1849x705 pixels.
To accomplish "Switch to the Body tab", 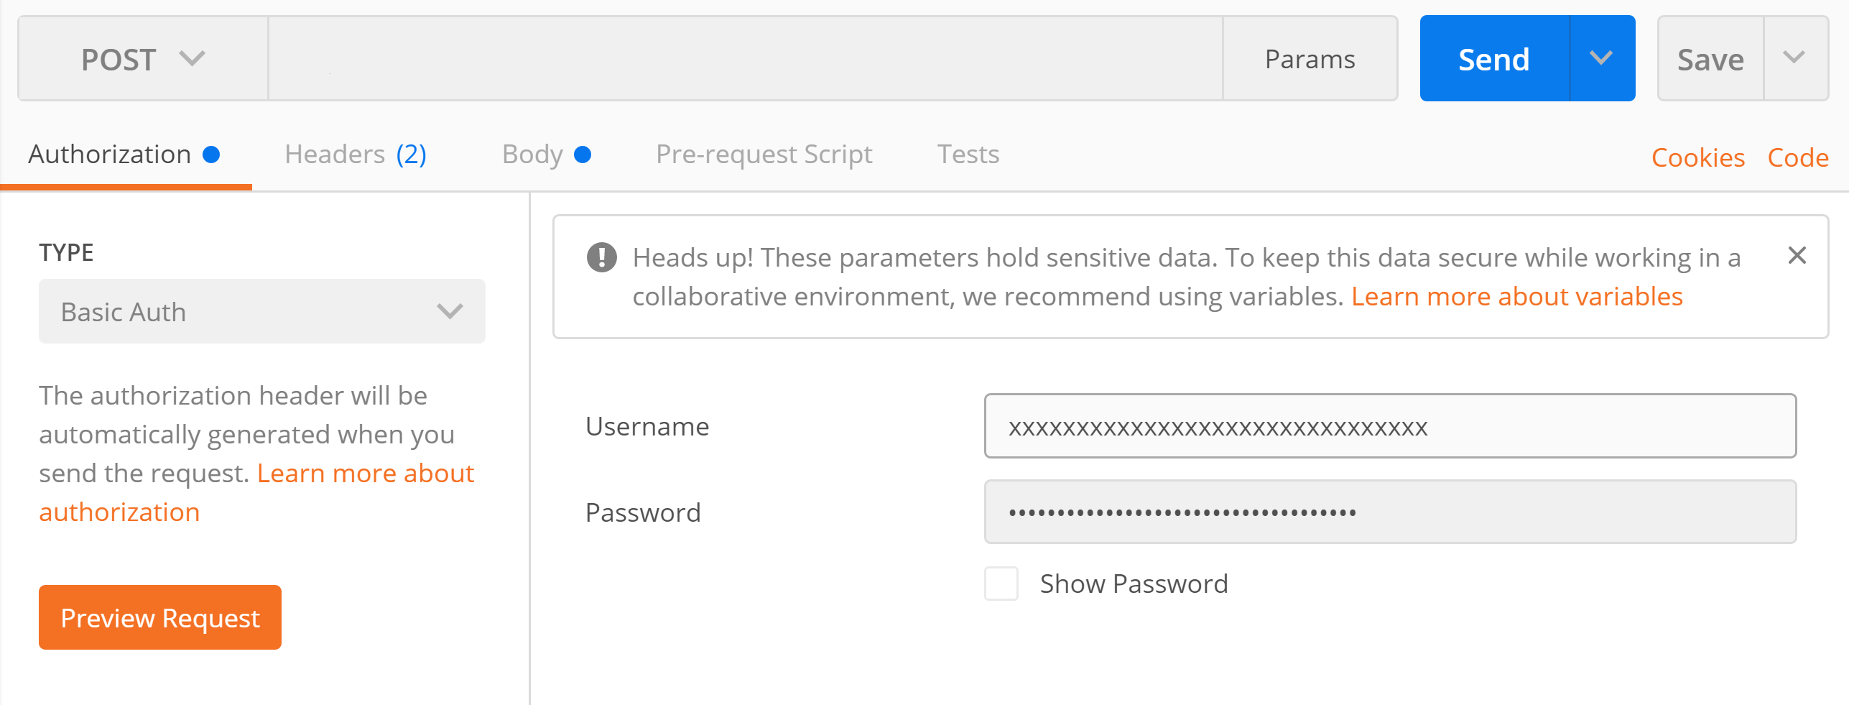I will click(x=546, y=155).
